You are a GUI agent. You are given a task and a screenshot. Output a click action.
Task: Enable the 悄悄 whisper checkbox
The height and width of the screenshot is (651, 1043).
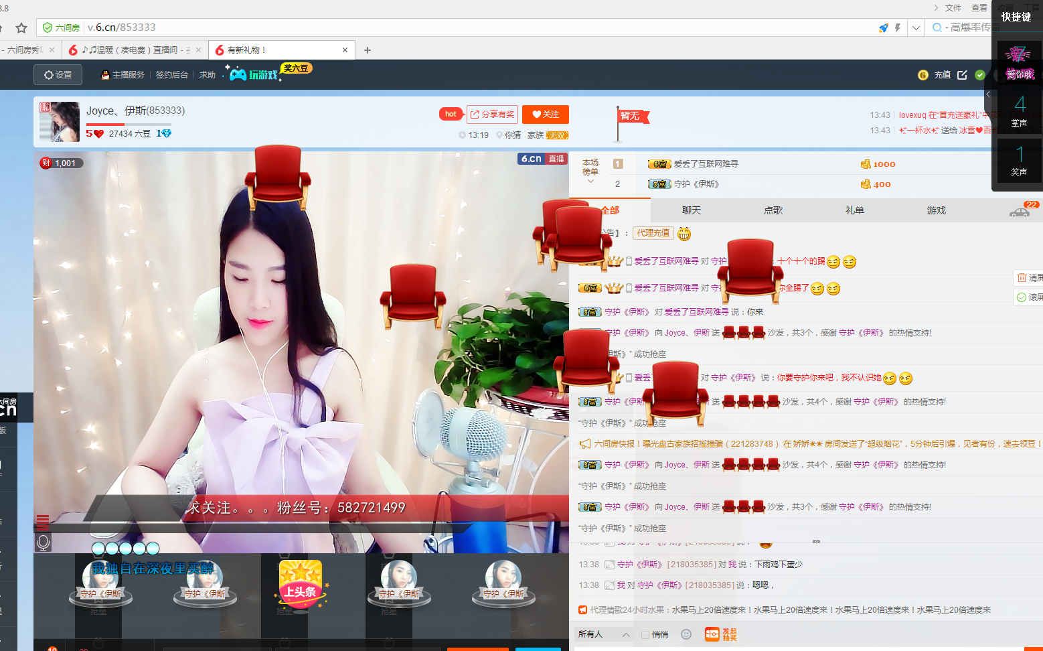click(645, 634)
